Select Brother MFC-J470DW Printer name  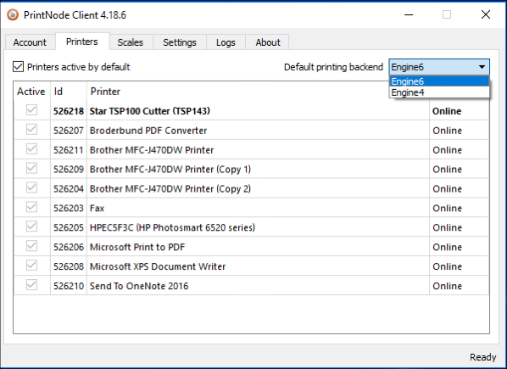click(152, 150)
